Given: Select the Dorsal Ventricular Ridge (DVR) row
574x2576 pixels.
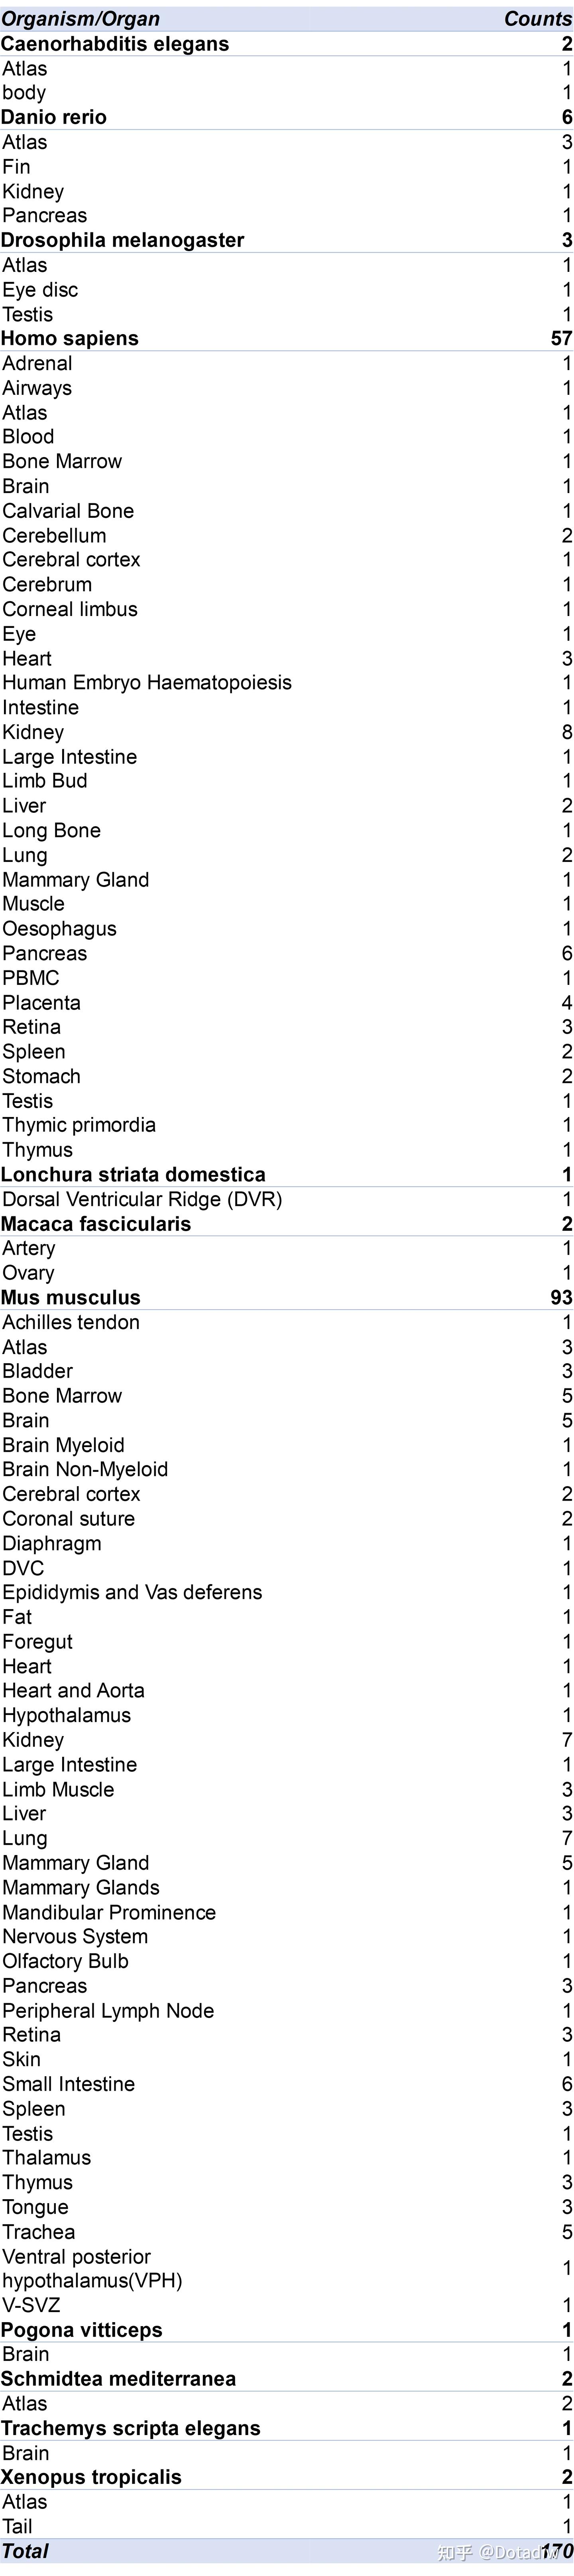Looking at the screenshot, I should [x=142, y=1199].
